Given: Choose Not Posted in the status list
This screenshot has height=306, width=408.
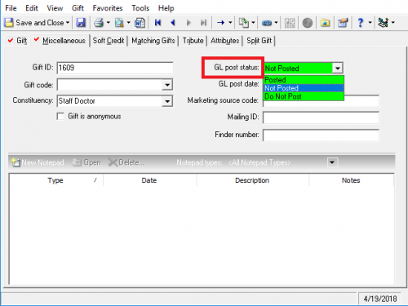Looking at the screenshot, I should click(304, 88).
